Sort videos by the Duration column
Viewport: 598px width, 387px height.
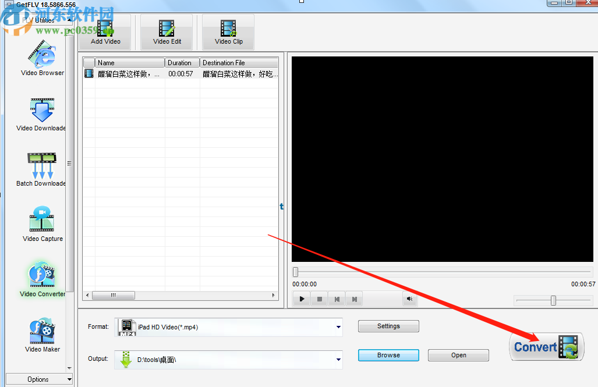pos(181,62)
